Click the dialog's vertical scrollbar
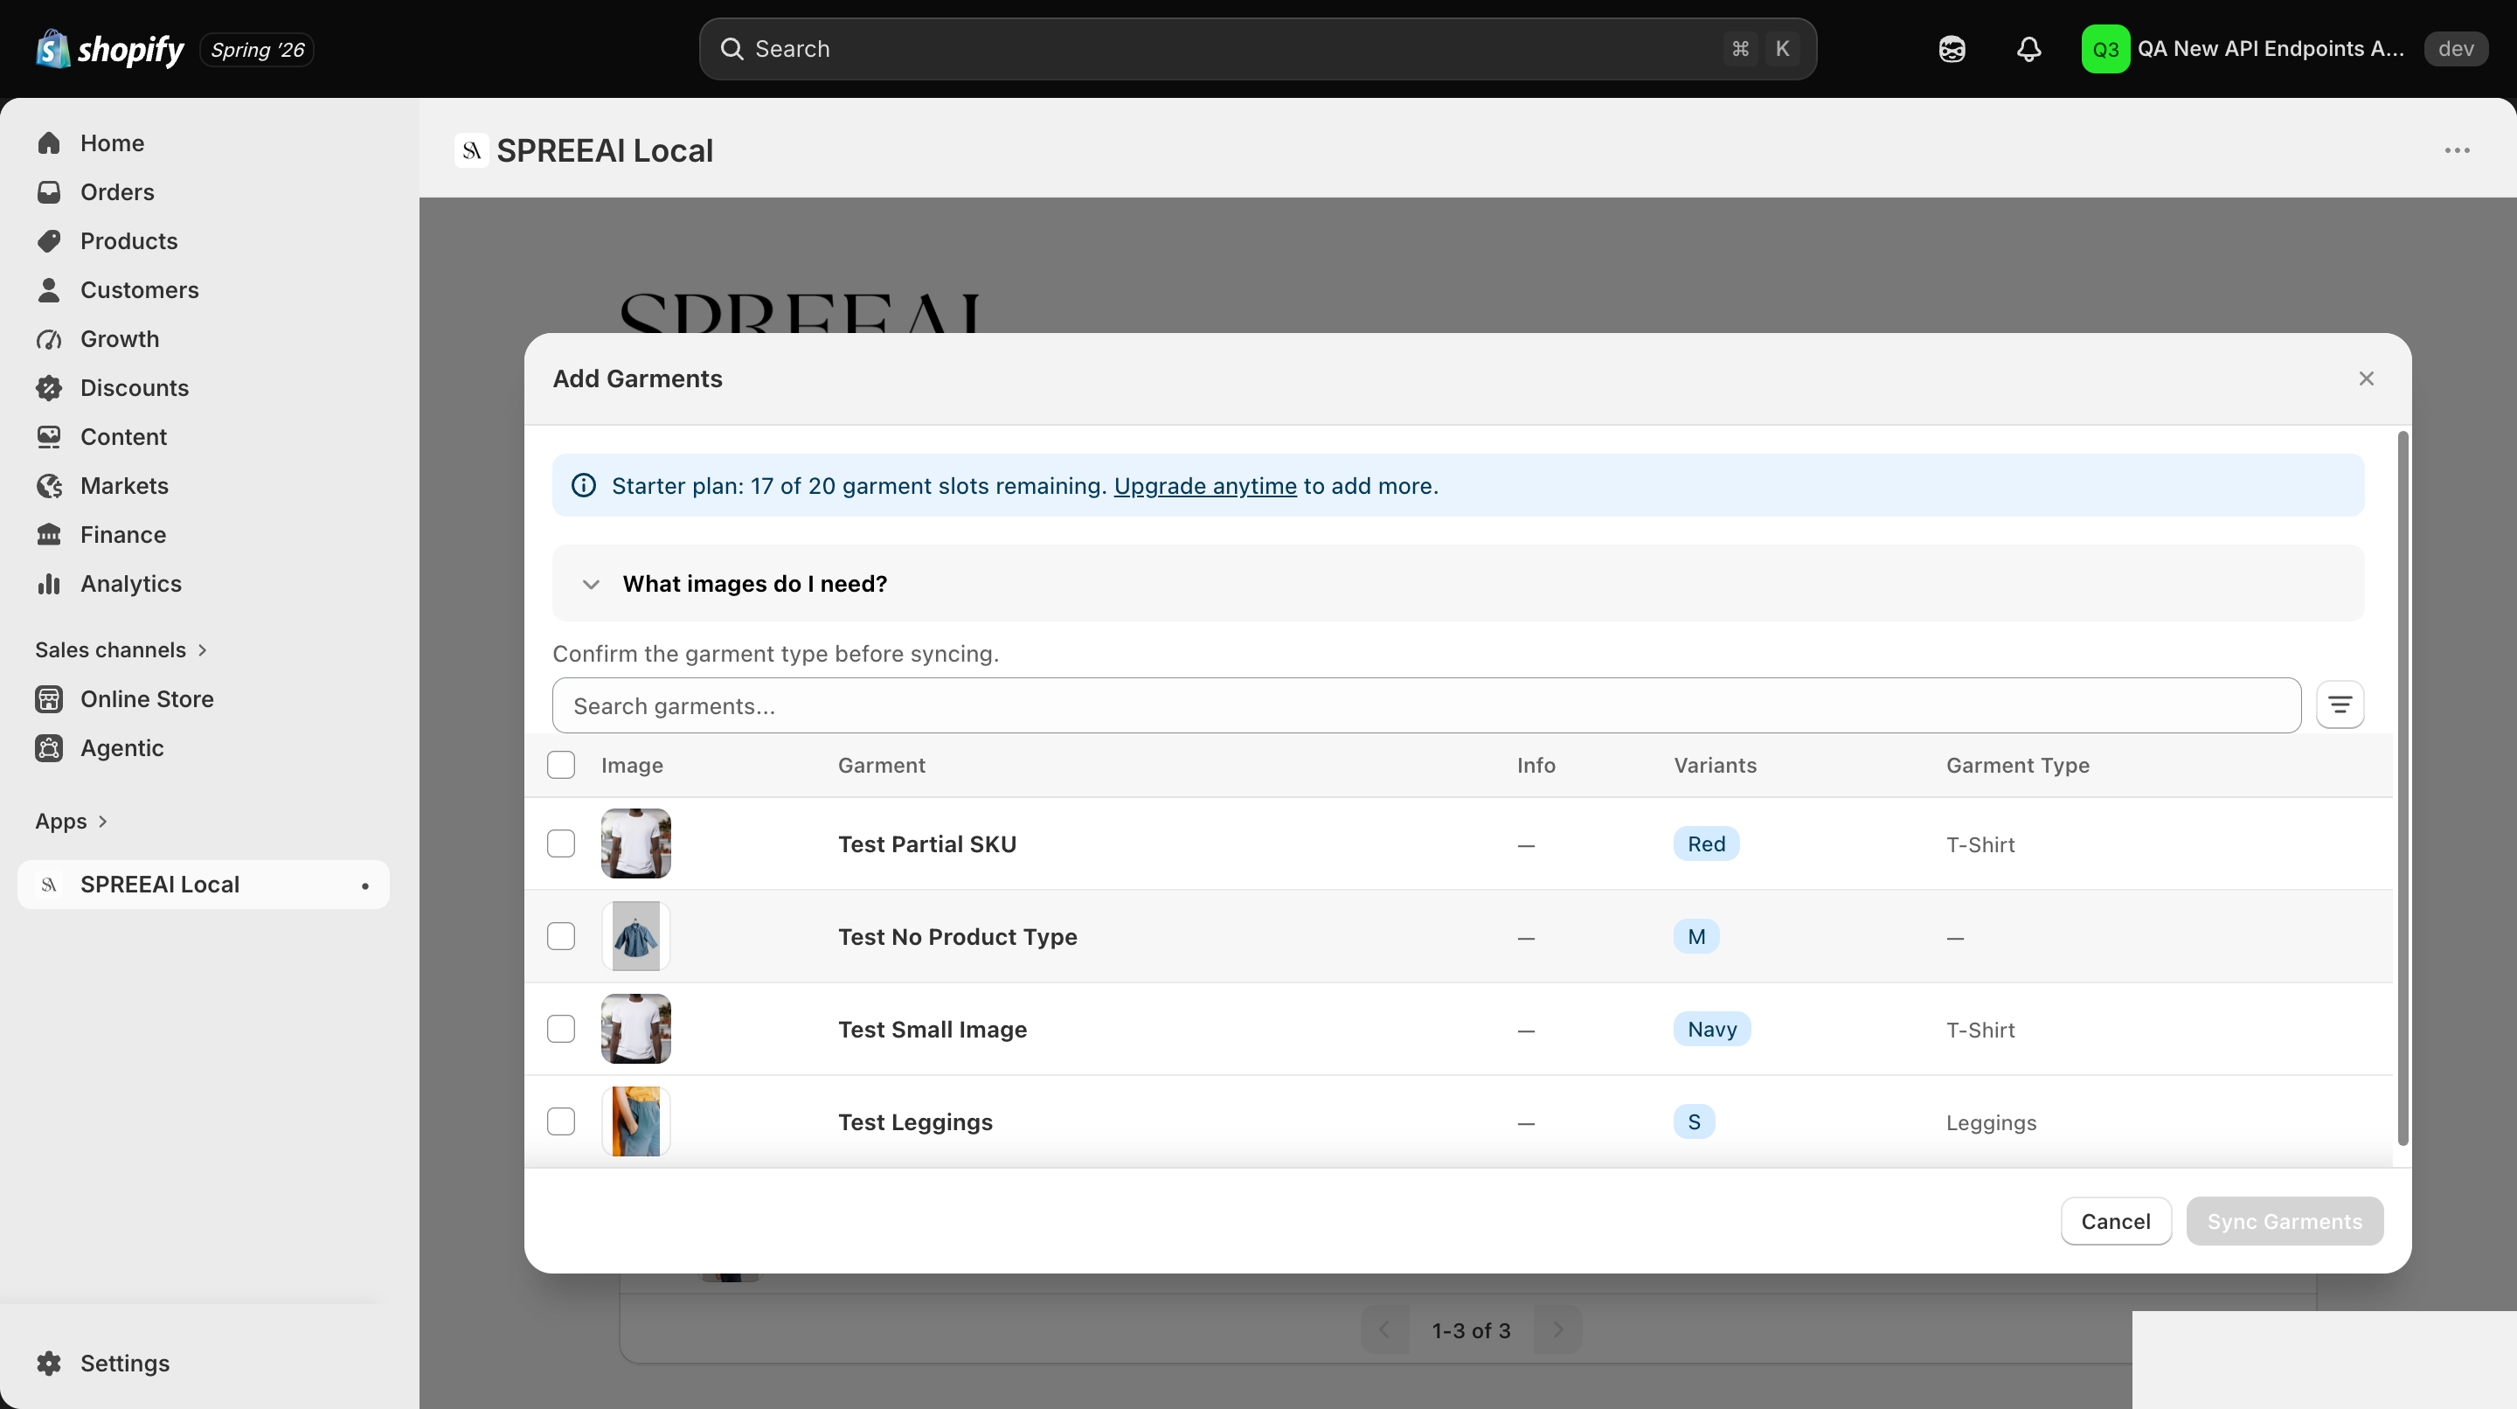Screen dimensions: 2517x1409 point(2403,788)
